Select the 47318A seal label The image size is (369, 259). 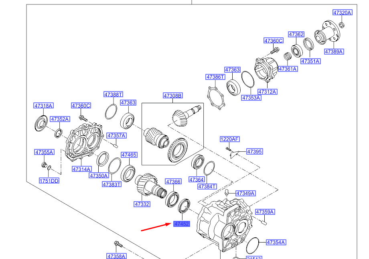pyautogui.click(x=44, y=106)
